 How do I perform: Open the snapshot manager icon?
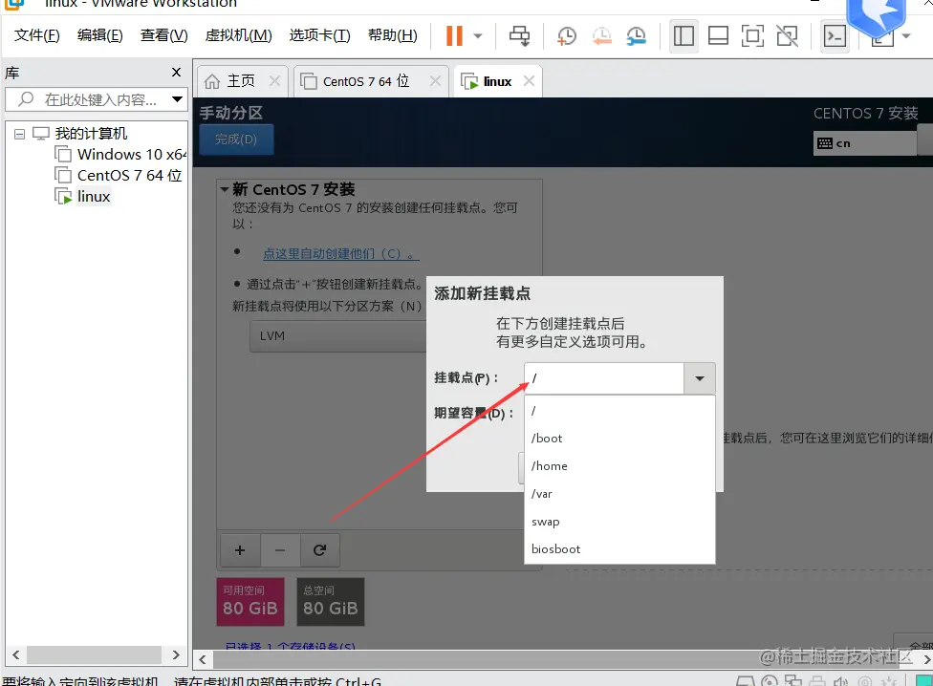(x=636, y=35)
